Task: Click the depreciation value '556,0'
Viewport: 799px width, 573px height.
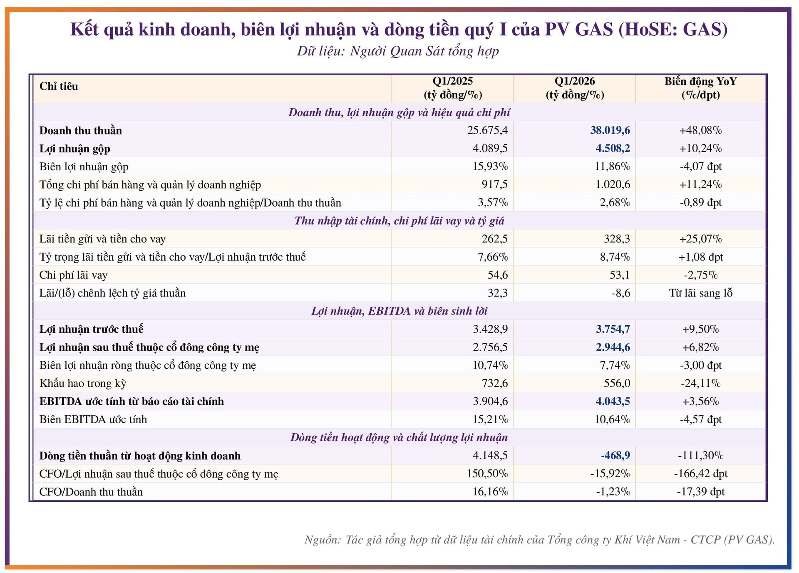Action: 617,383
